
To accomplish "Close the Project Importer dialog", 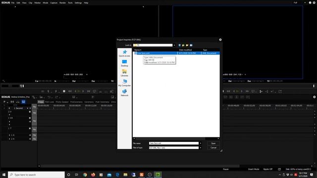I will [x=220, y=40].
